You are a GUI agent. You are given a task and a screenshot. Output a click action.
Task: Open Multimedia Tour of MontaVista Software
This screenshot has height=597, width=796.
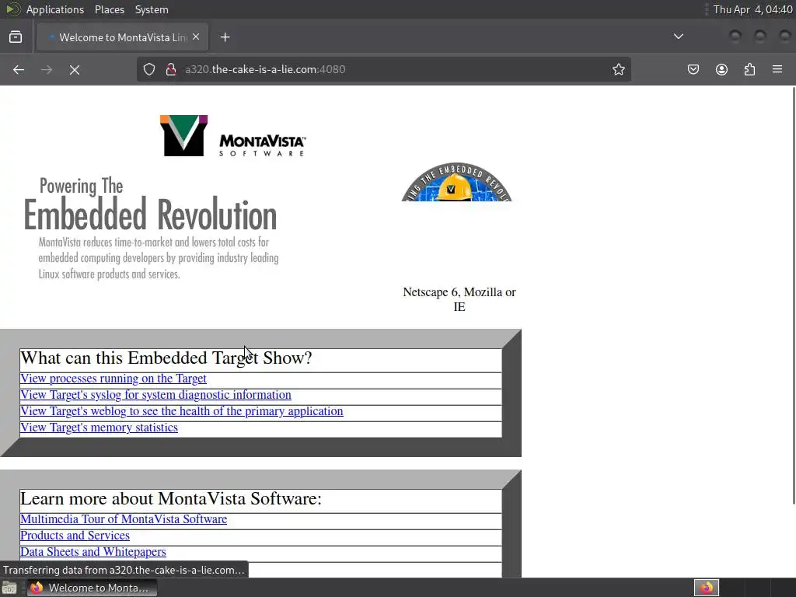[x=124, y=519]
